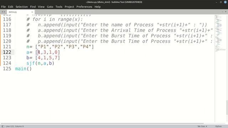Click the "P1" string in list n

click(x=43, y=47)
